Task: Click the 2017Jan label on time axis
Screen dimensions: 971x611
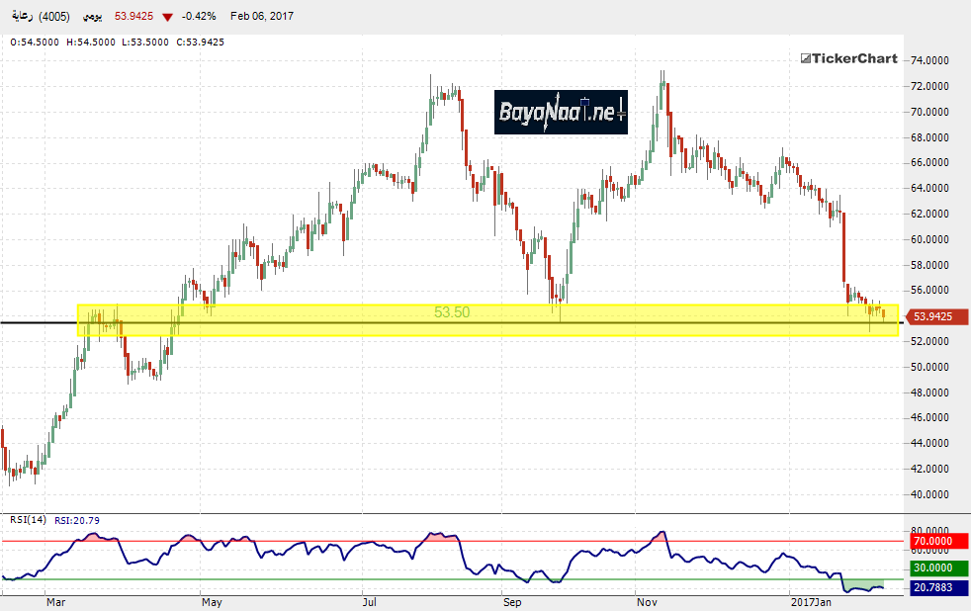Action: 813,600
